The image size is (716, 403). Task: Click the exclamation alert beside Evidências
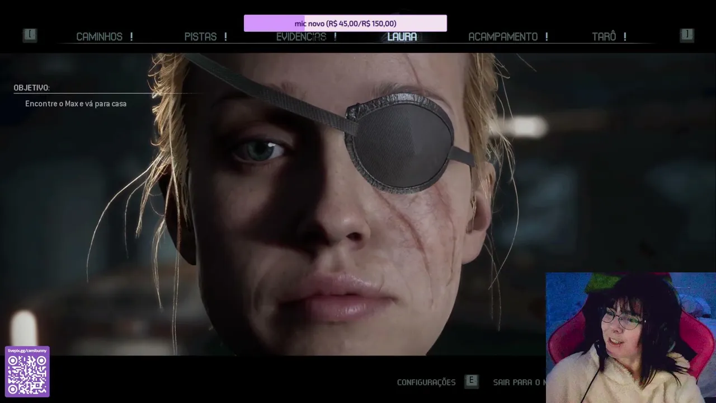pyautogui.click(x=335, y=37)
